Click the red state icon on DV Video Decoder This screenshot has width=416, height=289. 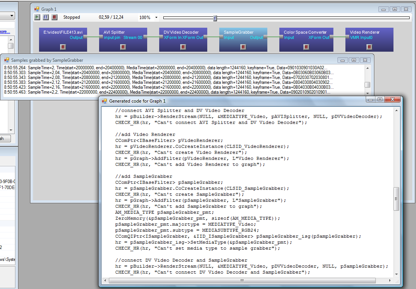point(183,47)
